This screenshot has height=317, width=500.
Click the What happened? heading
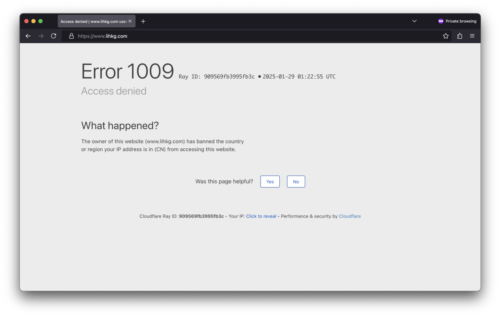(x=120, y=125)
